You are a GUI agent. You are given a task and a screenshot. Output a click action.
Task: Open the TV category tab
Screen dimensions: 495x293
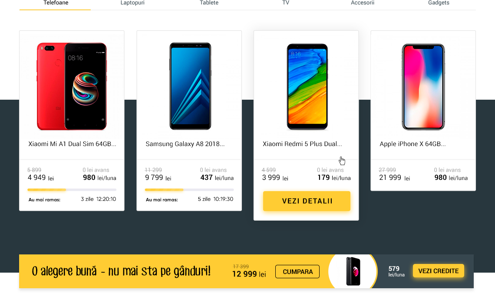click(x=286, y=3)
